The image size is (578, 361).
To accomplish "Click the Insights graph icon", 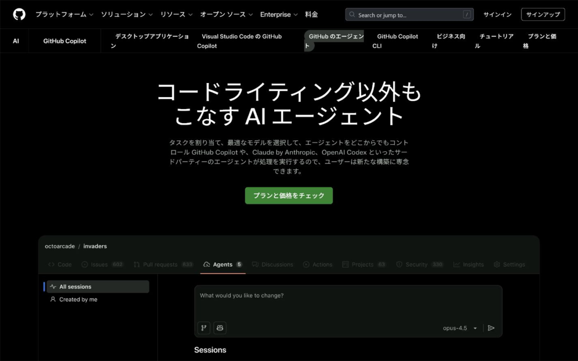I will tap(457, 264).
